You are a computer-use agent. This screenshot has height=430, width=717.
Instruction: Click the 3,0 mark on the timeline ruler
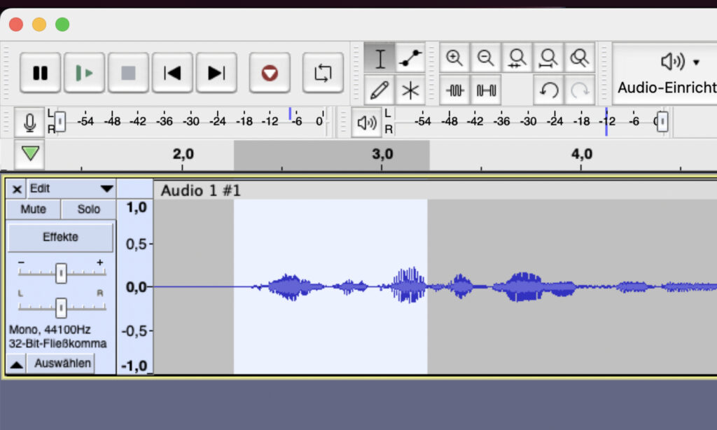382,154
